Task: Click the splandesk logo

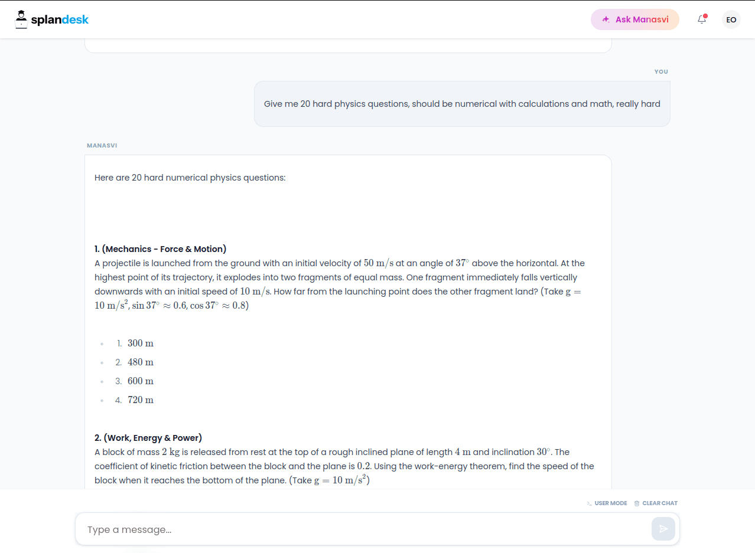Action: click(52, 19)
